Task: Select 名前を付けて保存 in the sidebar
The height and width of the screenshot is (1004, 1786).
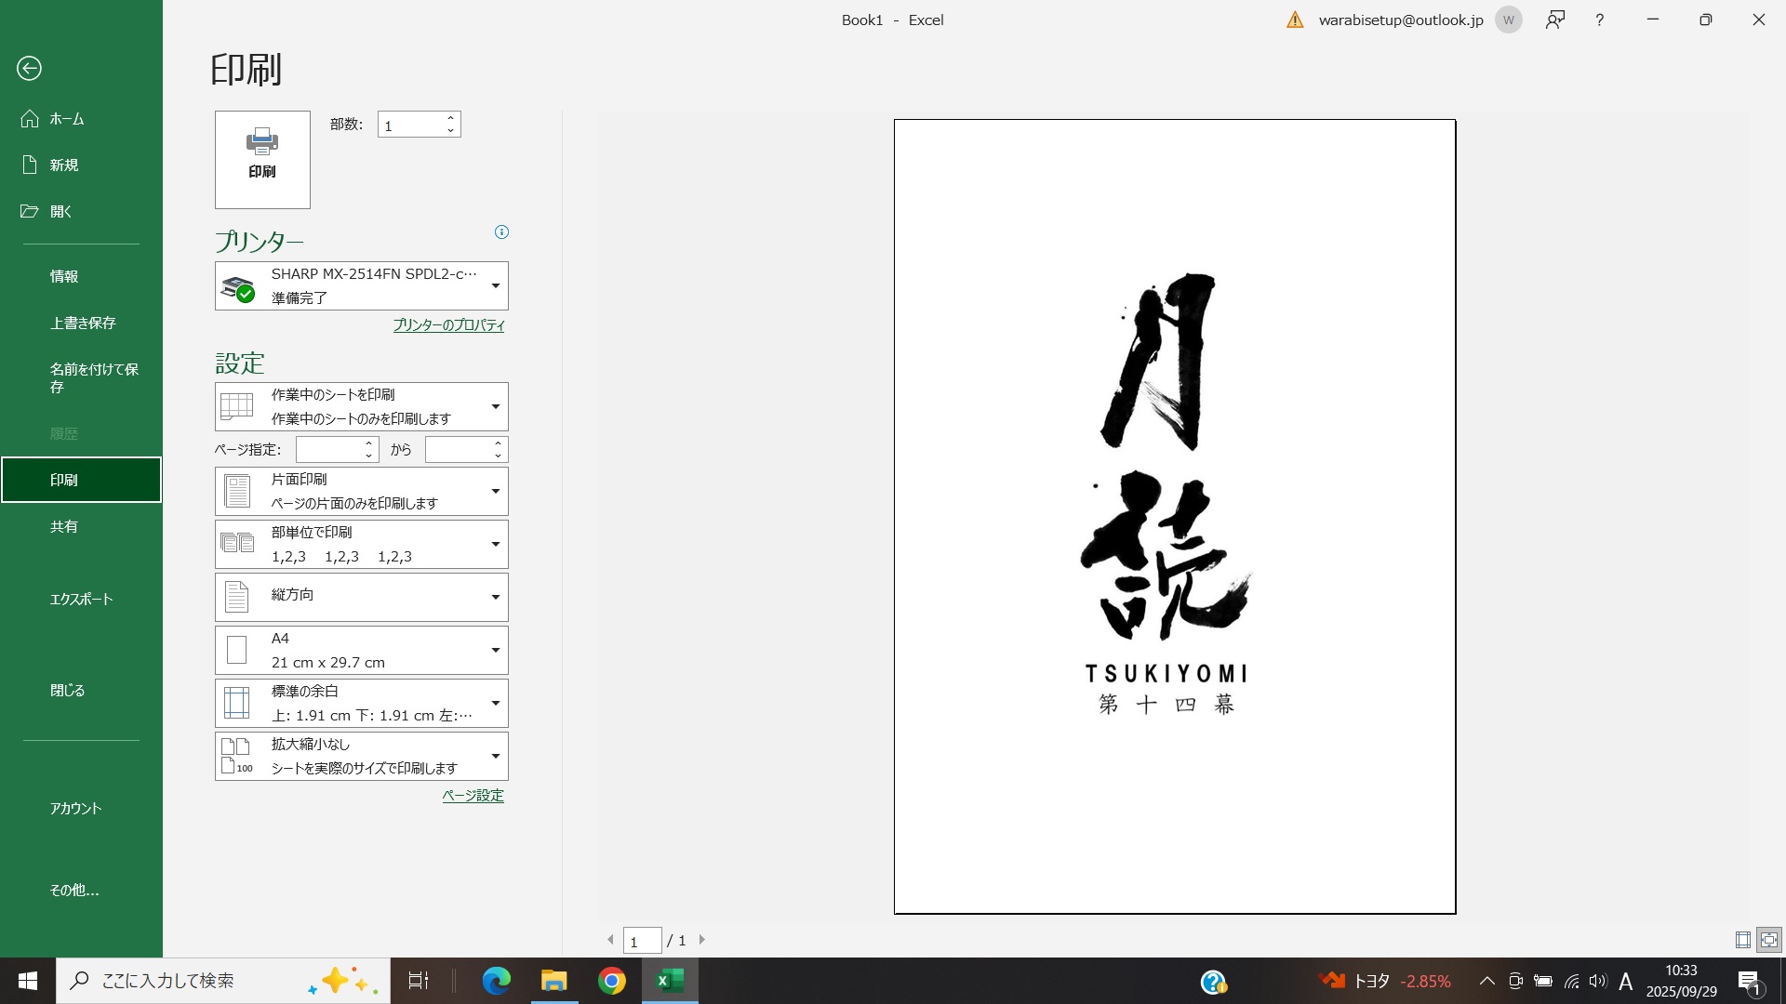Action: [x=93, y=377]
